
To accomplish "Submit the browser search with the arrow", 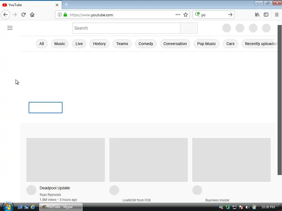I will (230, 15).
